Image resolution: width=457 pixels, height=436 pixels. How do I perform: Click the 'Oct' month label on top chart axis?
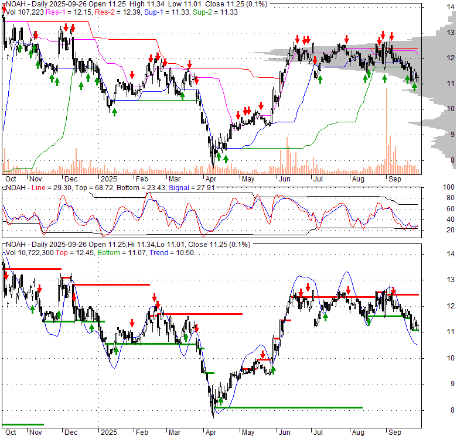(x=11, y=179)
